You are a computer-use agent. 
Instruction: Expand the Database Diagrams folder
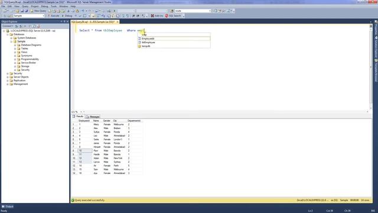tap(15, 45)
